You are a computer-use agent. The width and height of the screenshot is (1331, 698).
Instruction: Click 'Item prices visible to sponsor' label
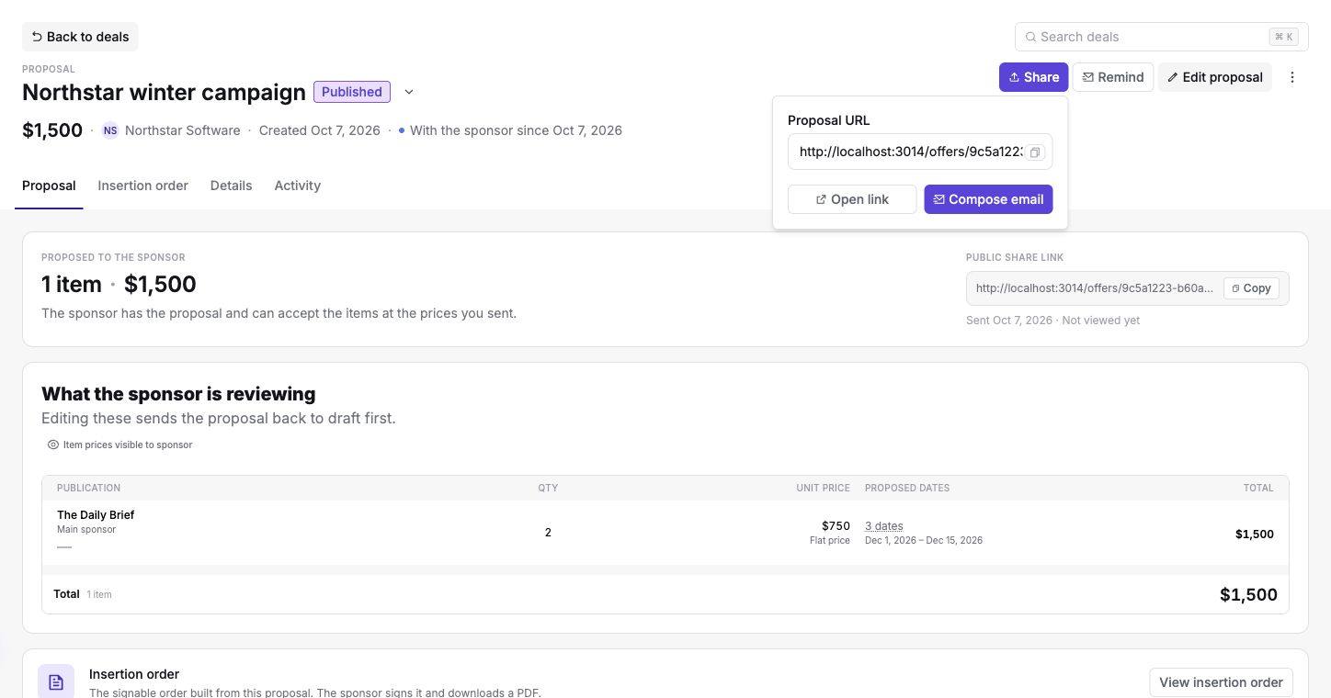click(x=128, y=445)
